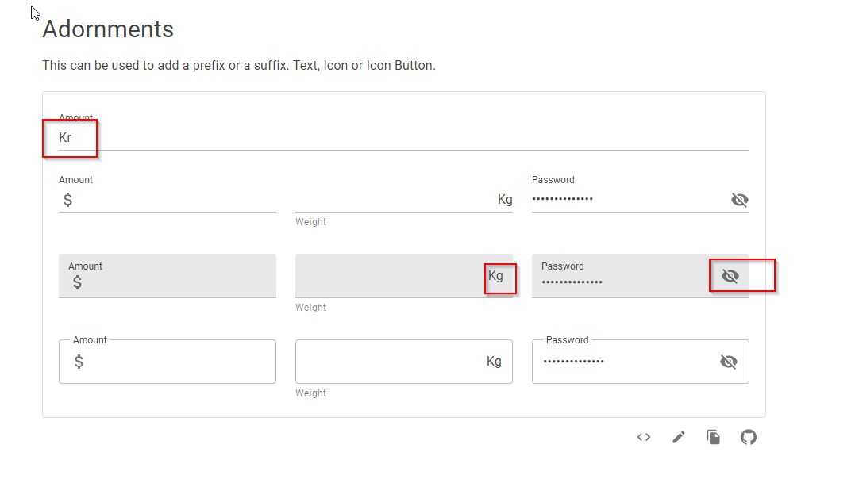Copy the example source using copy icon

point(713,437)
